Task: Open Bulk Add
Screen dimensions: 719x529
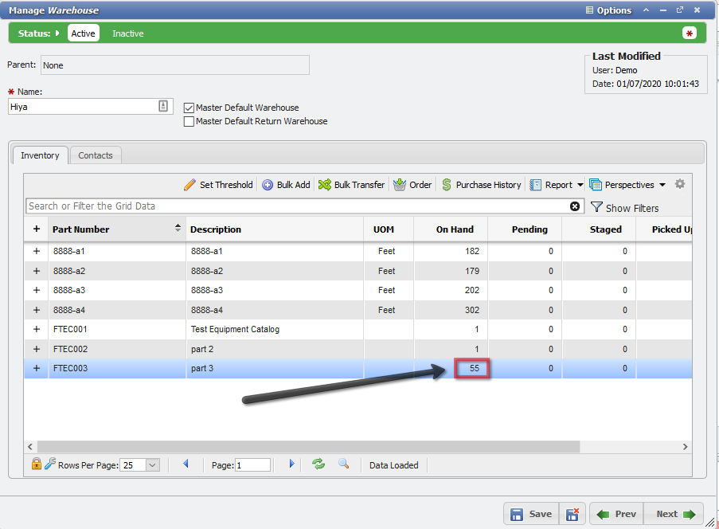Action: (x=286, y=184)
